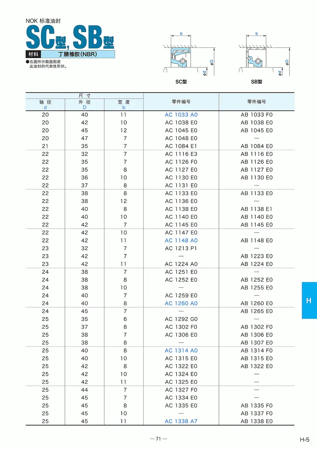Select part number AB 1145 E0
The height and width of the screenshot is (449, 317).
257,225
